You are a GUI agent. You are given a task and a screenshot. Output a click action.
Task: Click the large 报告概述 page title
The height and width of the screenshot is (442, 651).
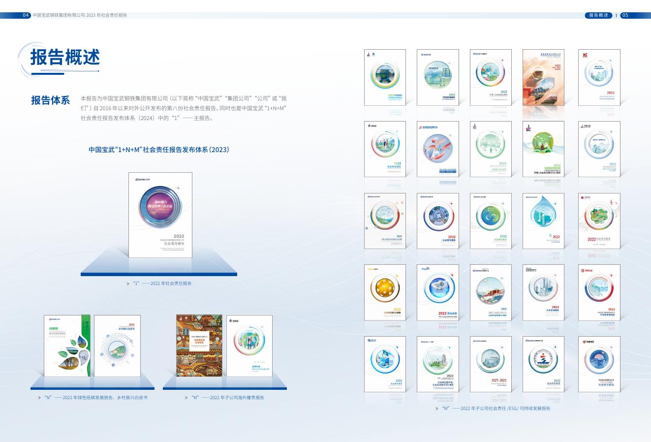[x=65, y=57]
